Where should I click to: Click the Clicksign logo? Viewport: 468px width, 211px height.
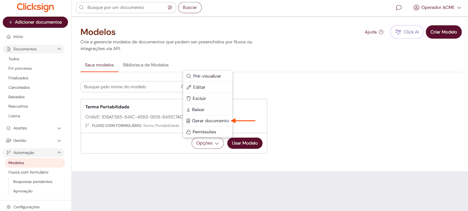pos(35,7)
